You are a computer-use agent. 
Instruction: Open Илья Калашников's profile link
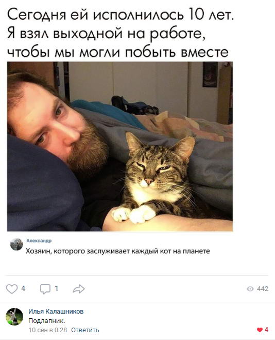[56, 312]
